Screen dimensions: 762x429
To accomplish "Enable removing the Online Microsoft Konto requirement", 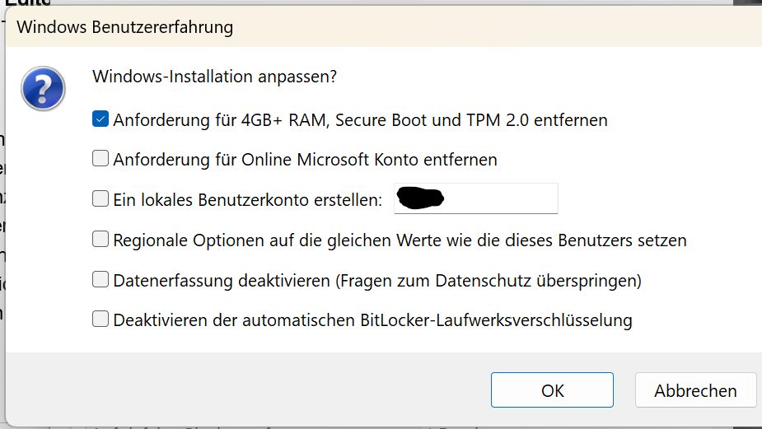I will (x=101, y=158).
